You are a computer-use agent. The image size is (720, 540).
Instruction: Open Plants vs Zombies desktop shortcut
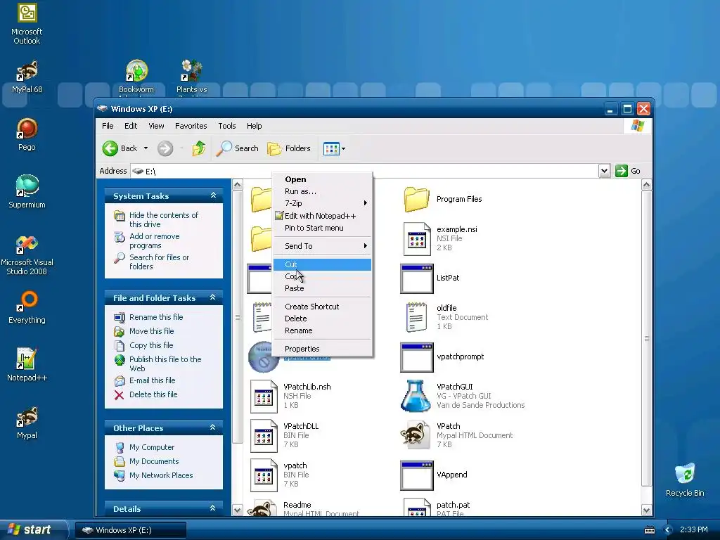click(191, 77)
